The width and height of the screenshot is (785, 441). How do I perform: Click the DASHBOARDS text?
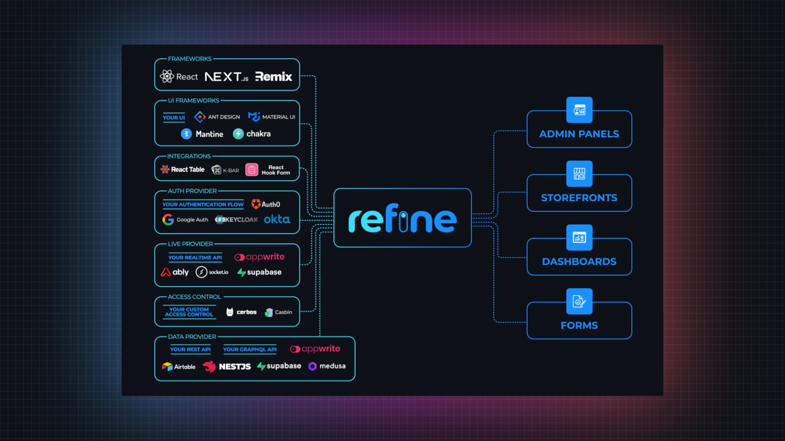tap(579, 262)
